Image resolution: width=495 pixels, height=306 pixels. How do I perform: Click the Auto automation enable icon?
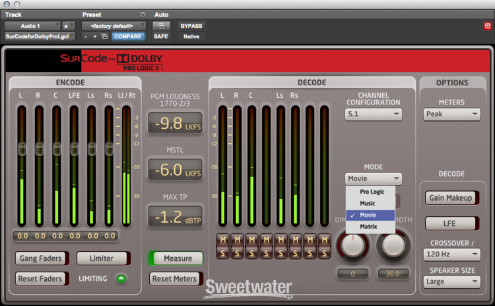[x=161, y=26]
